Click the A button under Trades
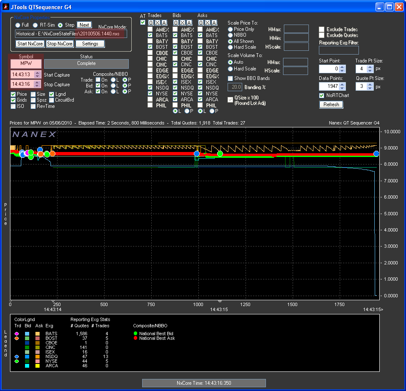The image size is (406, 391). 164,23
